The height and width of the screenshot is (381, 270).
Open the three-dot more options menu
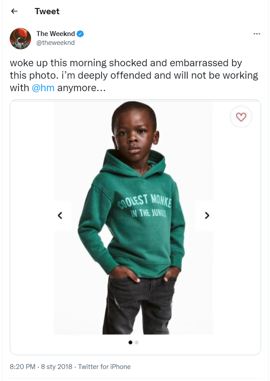pos(257,34)
